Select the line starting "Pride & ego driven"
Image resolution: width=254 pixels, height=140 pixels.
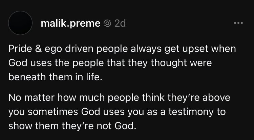(122, 49)
